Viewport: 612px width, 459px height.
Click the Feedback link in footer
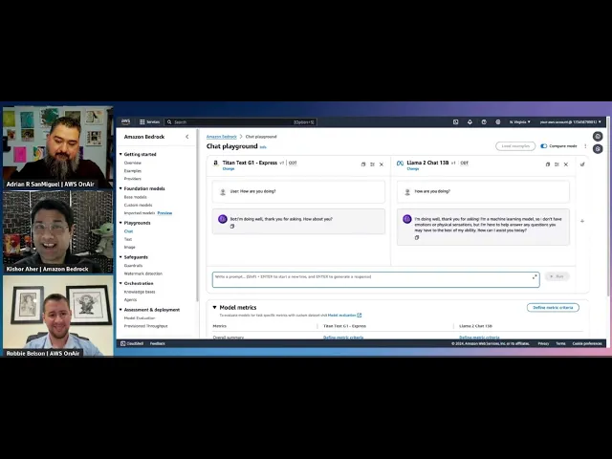pyautogui.click(x=158, y=343)
